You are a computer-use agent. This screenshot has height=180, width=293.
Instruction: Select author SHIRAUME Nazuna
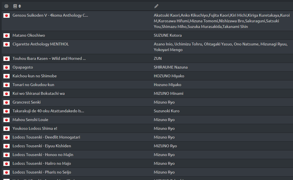(x=171, y=67)
